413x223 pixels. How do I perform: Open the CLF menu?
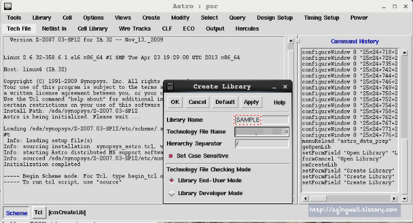[167, 28]
